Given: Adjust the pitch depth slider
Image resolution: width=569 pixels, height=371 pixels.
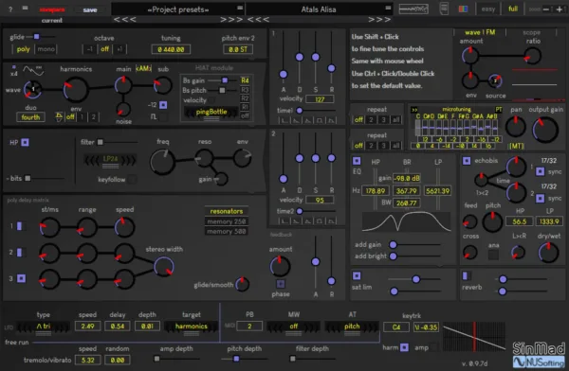Looking at the screenshot, I should tap(244, 359).
